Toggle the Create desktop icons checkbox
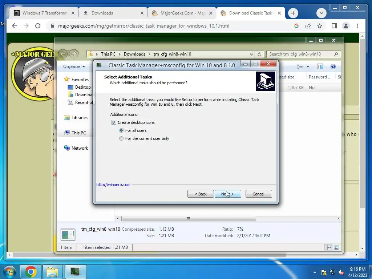Viewport: 372px width, 279px height. coord(114,122)
